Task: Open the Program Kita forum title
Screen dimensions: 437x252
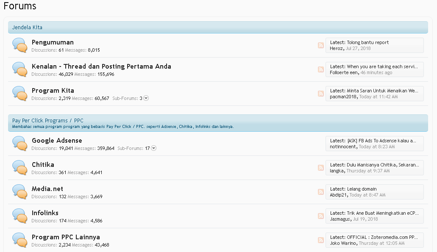Action: pos(53,91)
